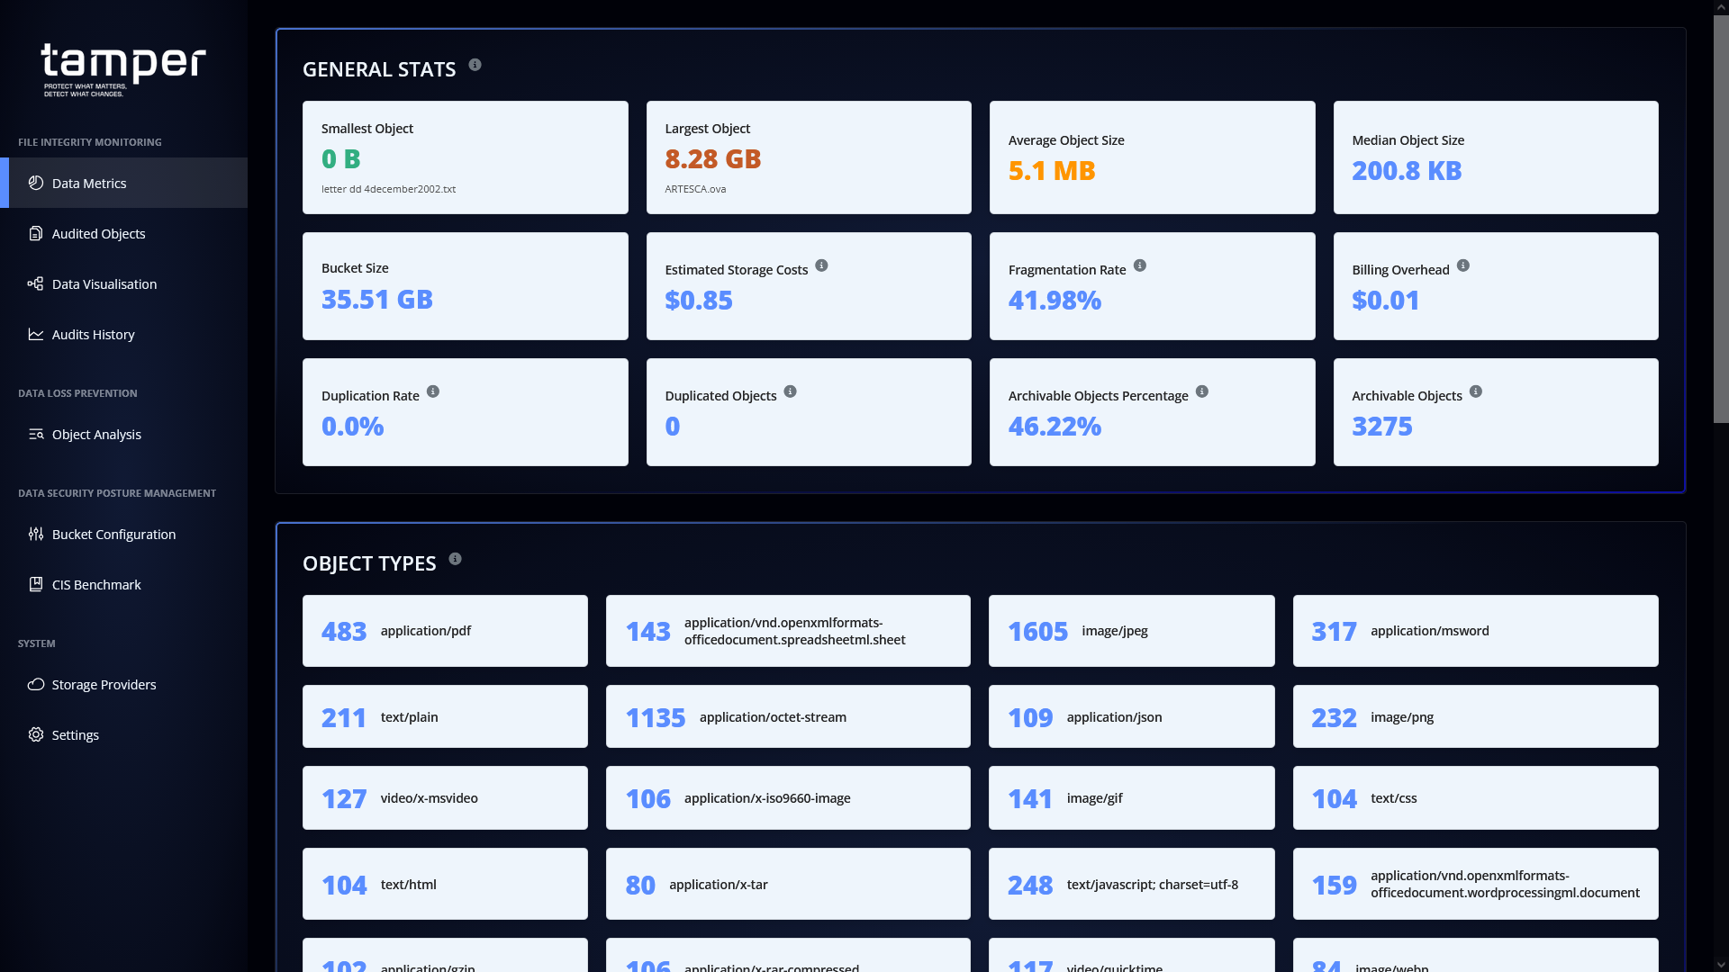Click info icon beside Archivable Objects Percentage
The width and height of the screenshot is (1729, 972).
(x=1201, y=391)
